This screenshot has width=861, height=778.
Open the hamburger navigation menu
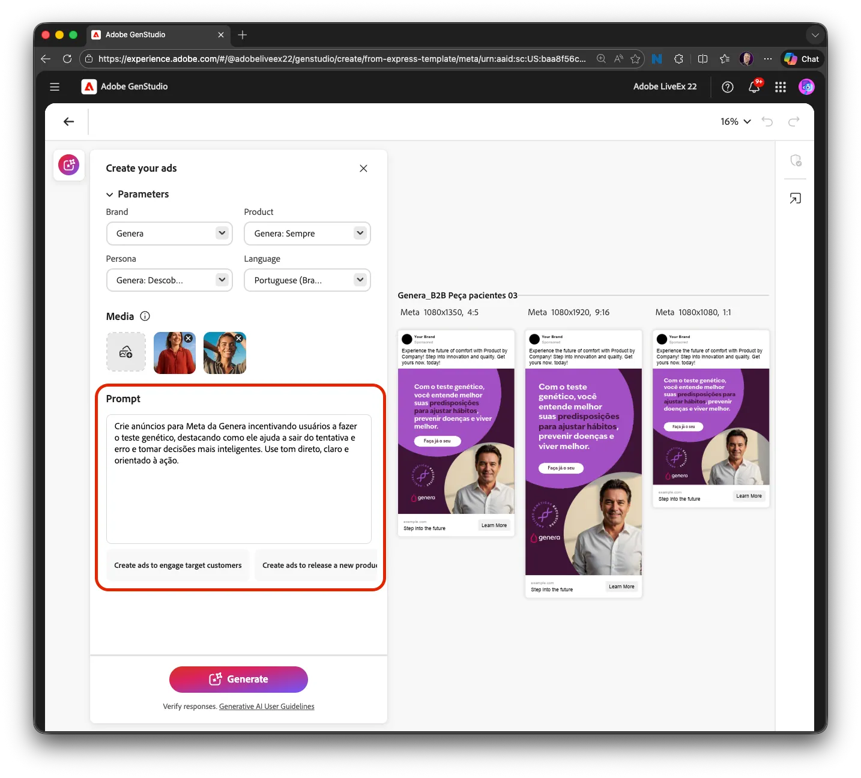(x=55, y=87)
